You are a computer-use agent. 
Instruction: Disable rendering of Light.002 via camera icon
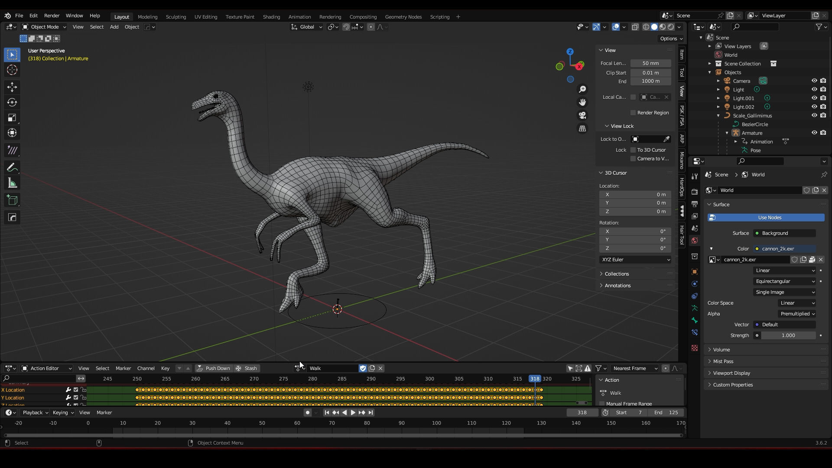coord(823,107)
